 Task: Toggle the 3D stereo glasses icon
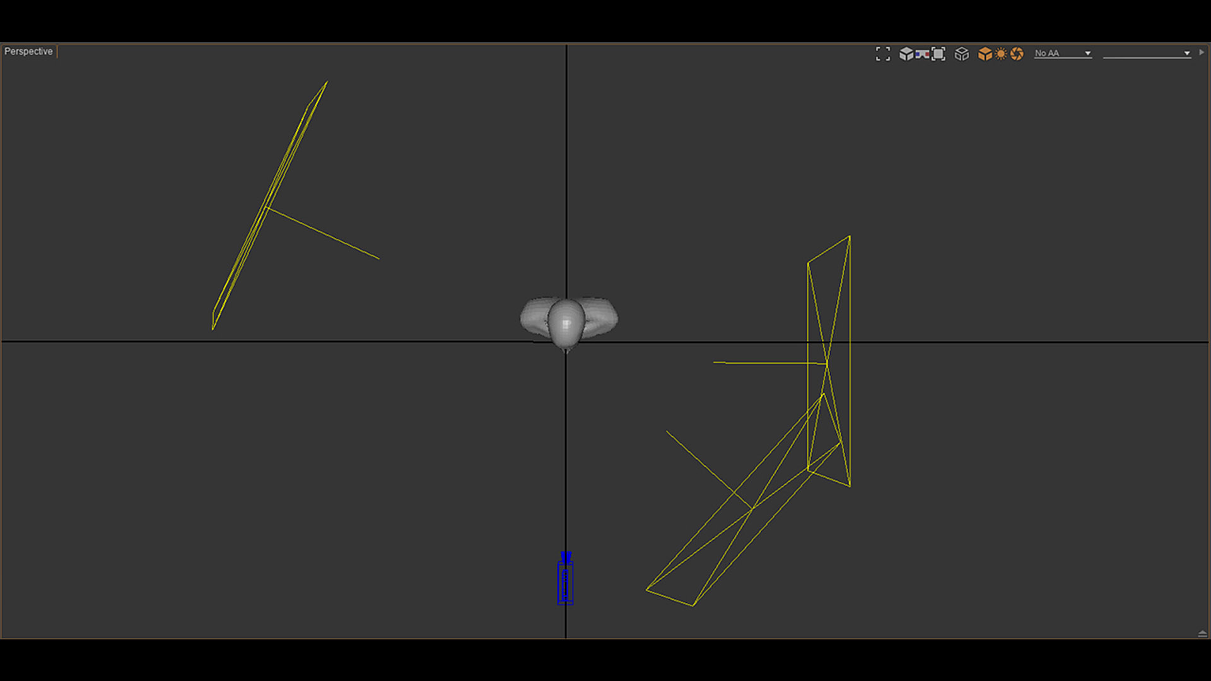pos(922,54)
